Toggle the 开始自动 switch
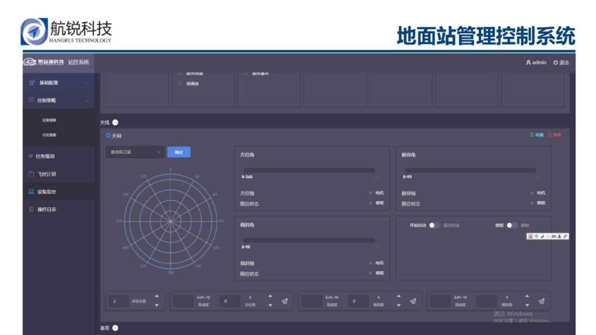Screen dimensions: 596x335 (435, 225)
